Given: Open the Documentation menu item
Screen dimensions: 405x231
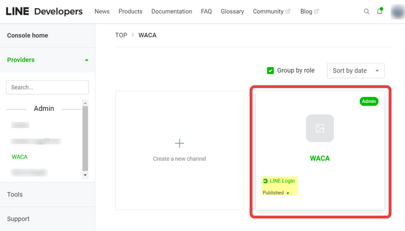Looking at the screenshot, I should (171, 12).
